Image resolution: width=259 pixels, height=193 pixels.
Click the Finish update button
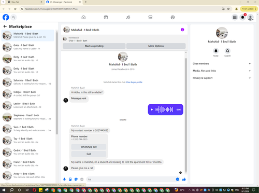click(249, 9)
